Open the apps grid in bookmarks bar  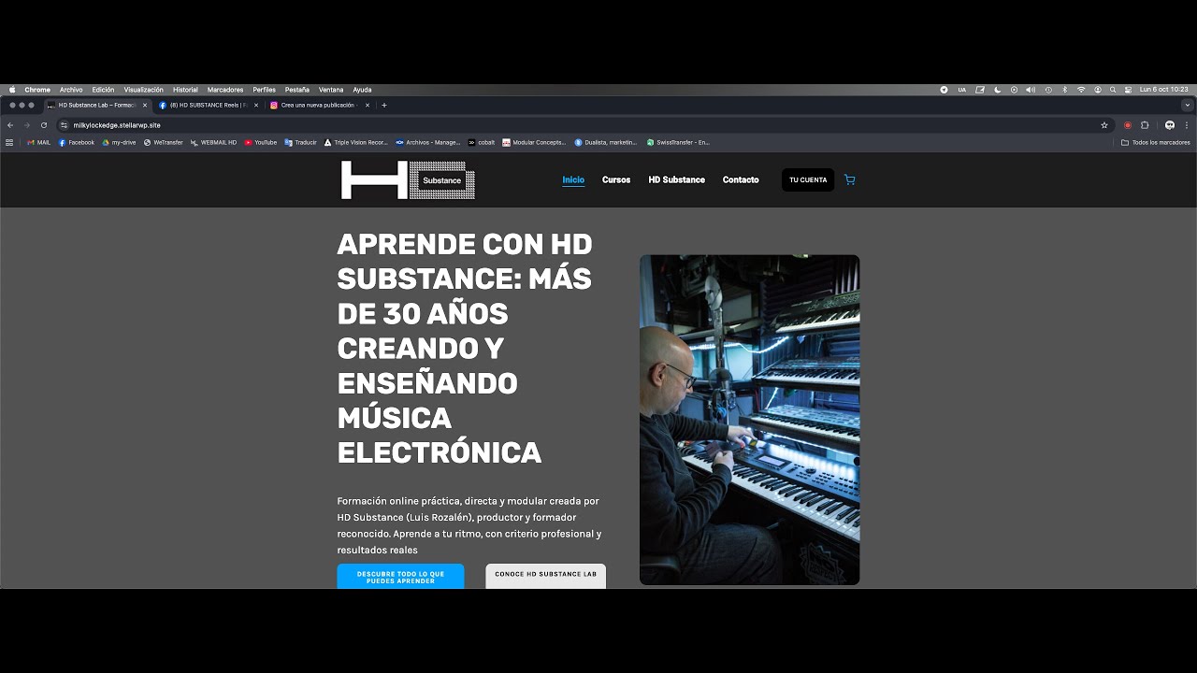pyautogui.click(x=9, y=142)
